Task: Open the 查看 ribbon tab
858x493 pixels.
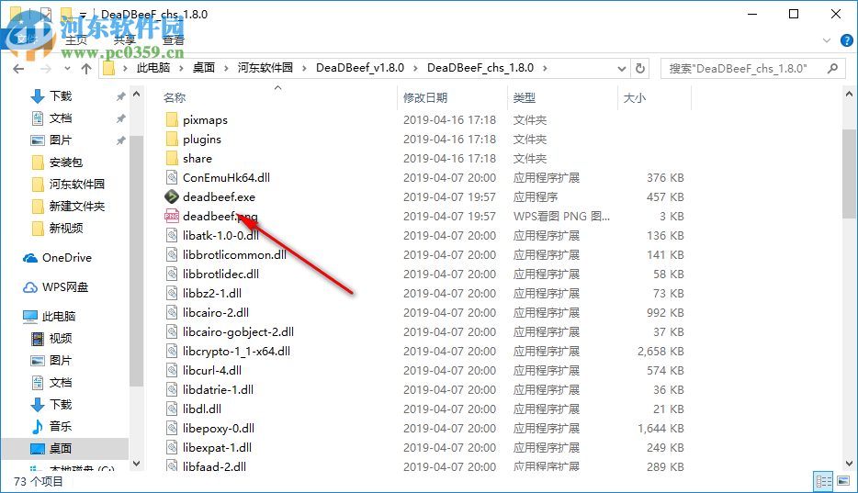Action: [174, 39]
